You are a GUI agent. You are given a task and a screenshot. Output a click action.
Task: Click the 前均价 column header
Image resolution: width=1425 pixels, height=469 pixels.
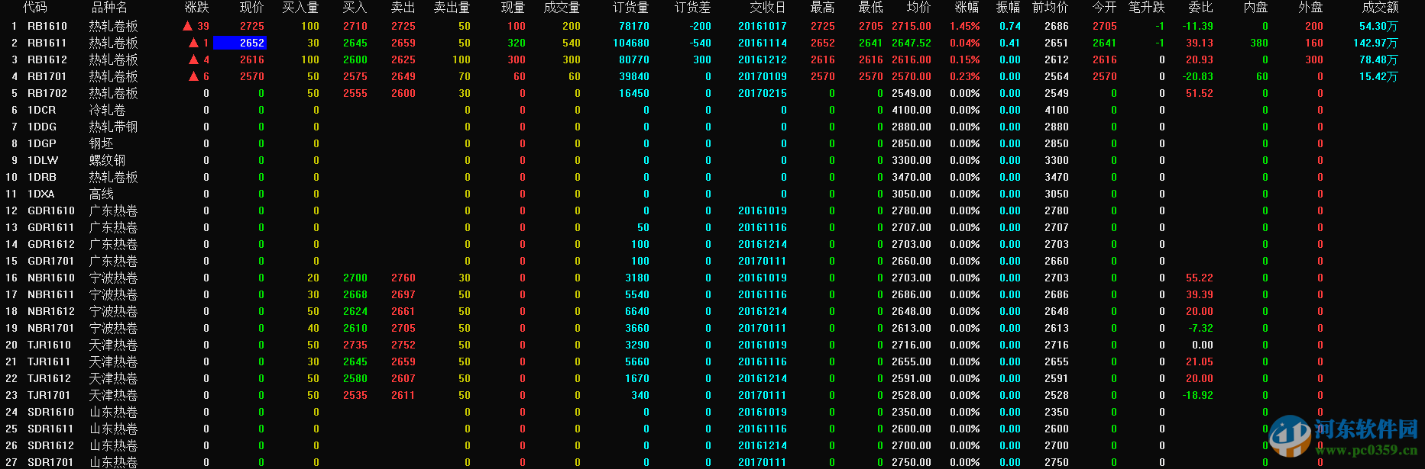coord(1051,7)
